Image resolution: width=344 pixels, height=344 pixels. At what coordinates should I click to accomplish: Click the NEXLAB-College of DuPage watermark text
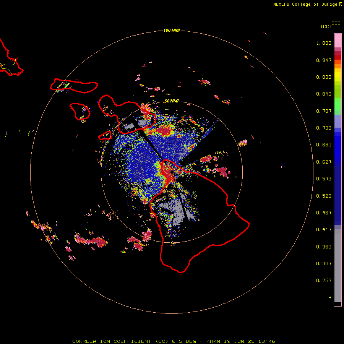305,4
